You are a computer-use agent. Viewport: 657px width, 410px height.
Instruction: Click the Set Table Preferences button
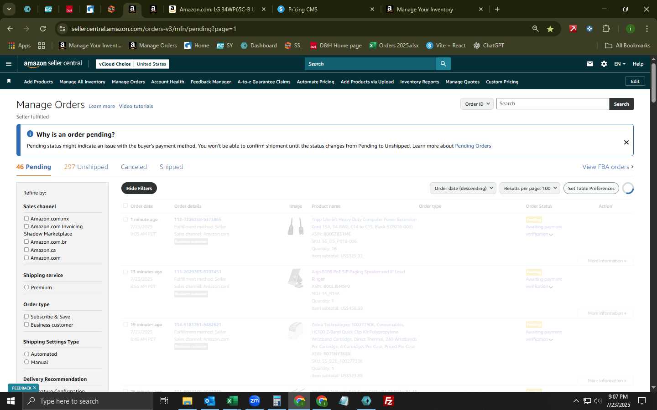[591, 188]
